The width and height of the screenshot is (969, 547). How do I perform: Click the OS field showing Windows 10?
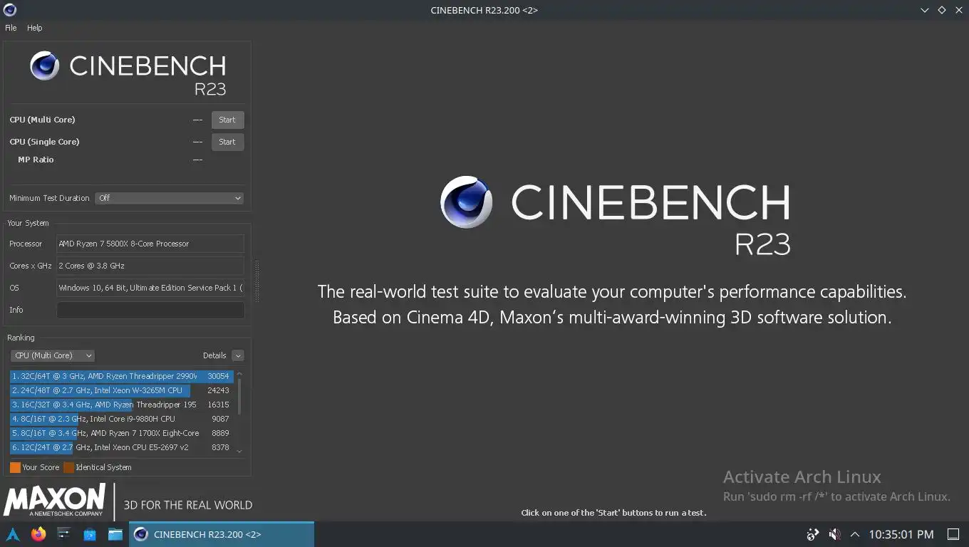(x=150, y=288)
